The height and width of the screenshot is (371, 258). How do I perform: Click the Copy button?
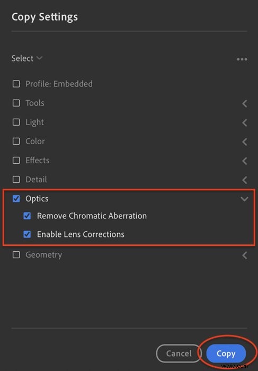pyautogui.click(x=226, y=354)
